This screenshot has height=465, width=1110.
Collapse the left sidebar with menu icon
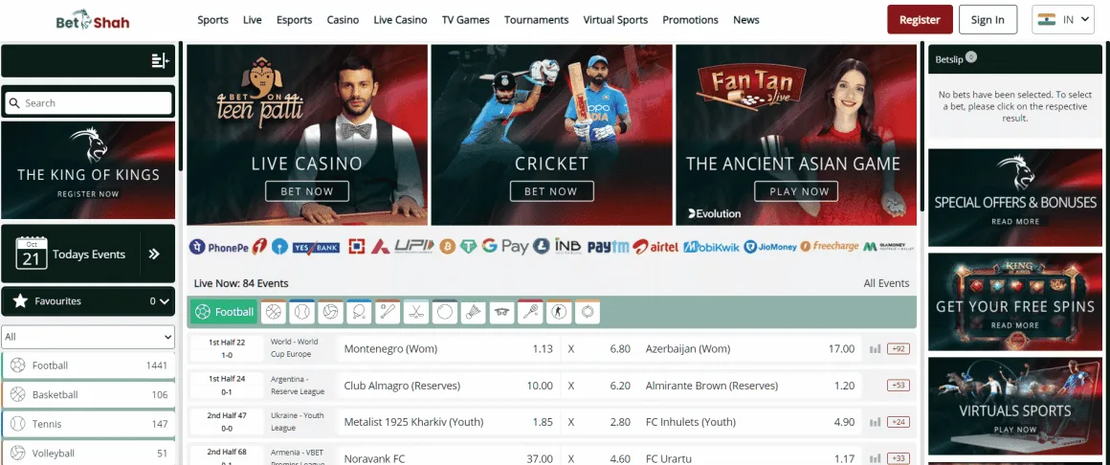point(160,61)
